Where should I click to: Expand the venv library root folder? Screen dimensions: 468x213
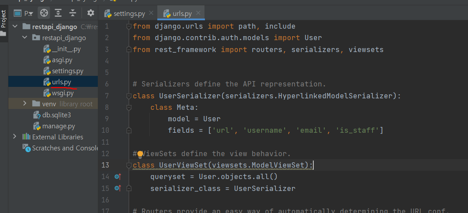pyautogui.click(x=25, y=104)
